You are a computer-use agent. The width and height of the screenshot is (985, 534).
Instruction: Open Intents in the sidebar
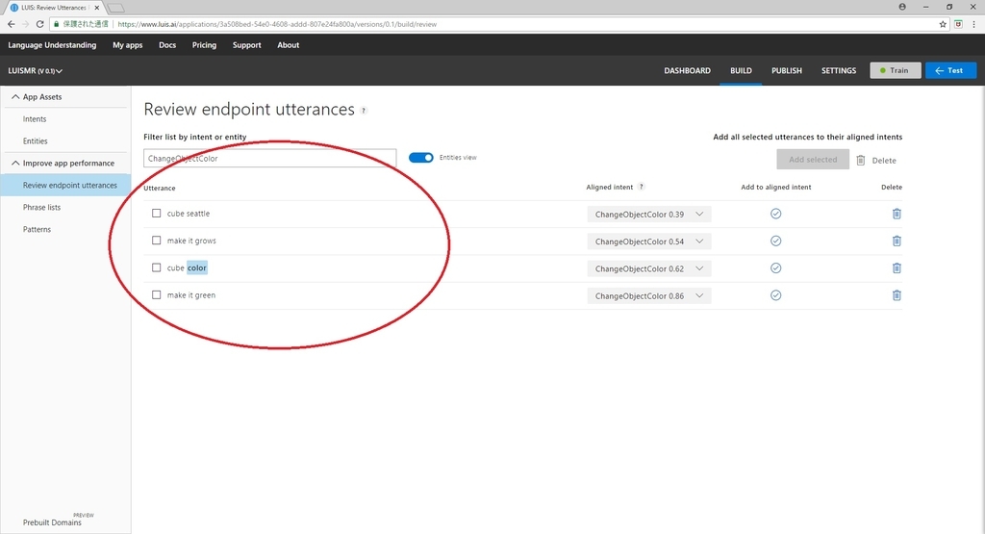point(35,118)
